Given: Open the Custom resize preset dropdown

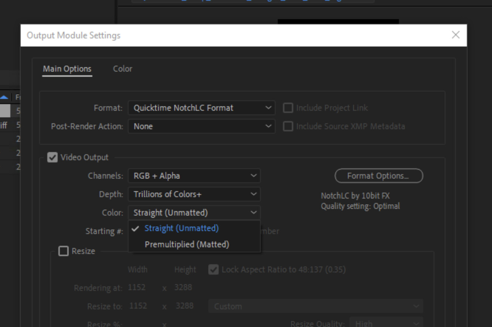Looking at the screenshot, I should click(316, 306).
